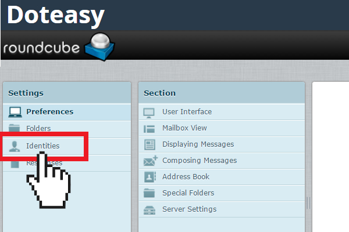The width and height of the screenshot is (349, 232).
Task: Open the Folders settings tab
Action: click(x=67, y=129)
